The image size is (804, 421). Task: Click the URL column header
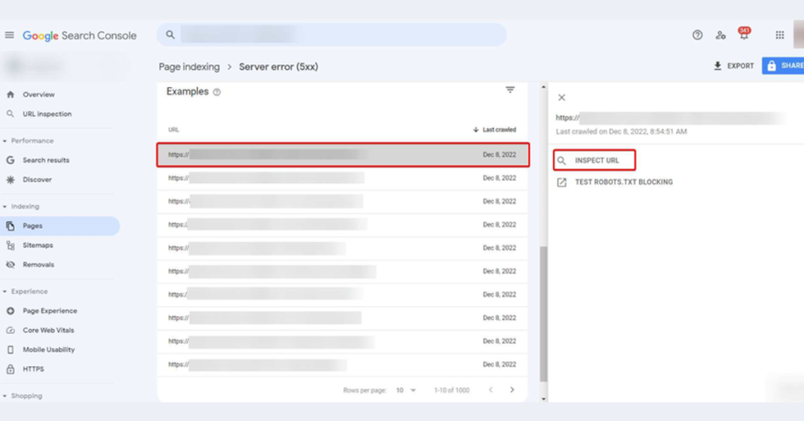174,130
